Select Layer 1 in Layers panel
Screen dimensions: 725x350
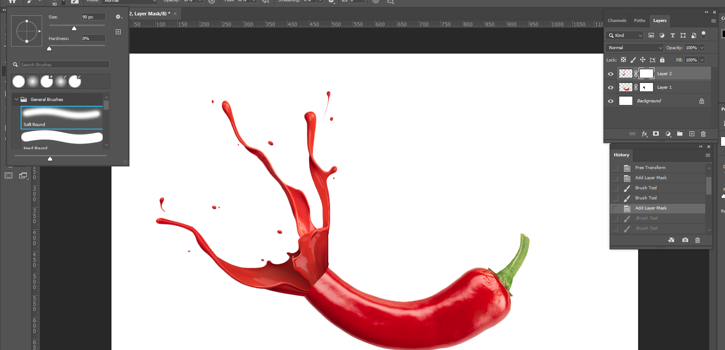pos(664,87)
